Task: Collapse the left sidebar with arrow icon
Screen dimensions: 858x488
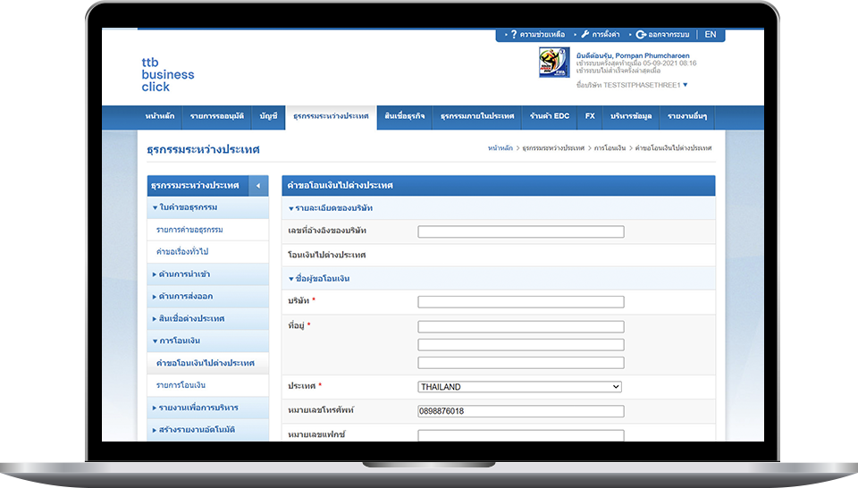Action: click(257, 185)
